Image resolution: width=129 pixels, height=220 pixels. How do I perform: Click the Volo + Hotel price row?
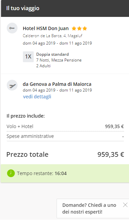pos(65,126)
